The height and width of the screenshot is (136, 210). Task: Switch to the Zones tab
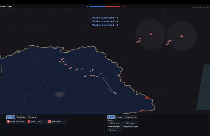[x=120, y=117]
